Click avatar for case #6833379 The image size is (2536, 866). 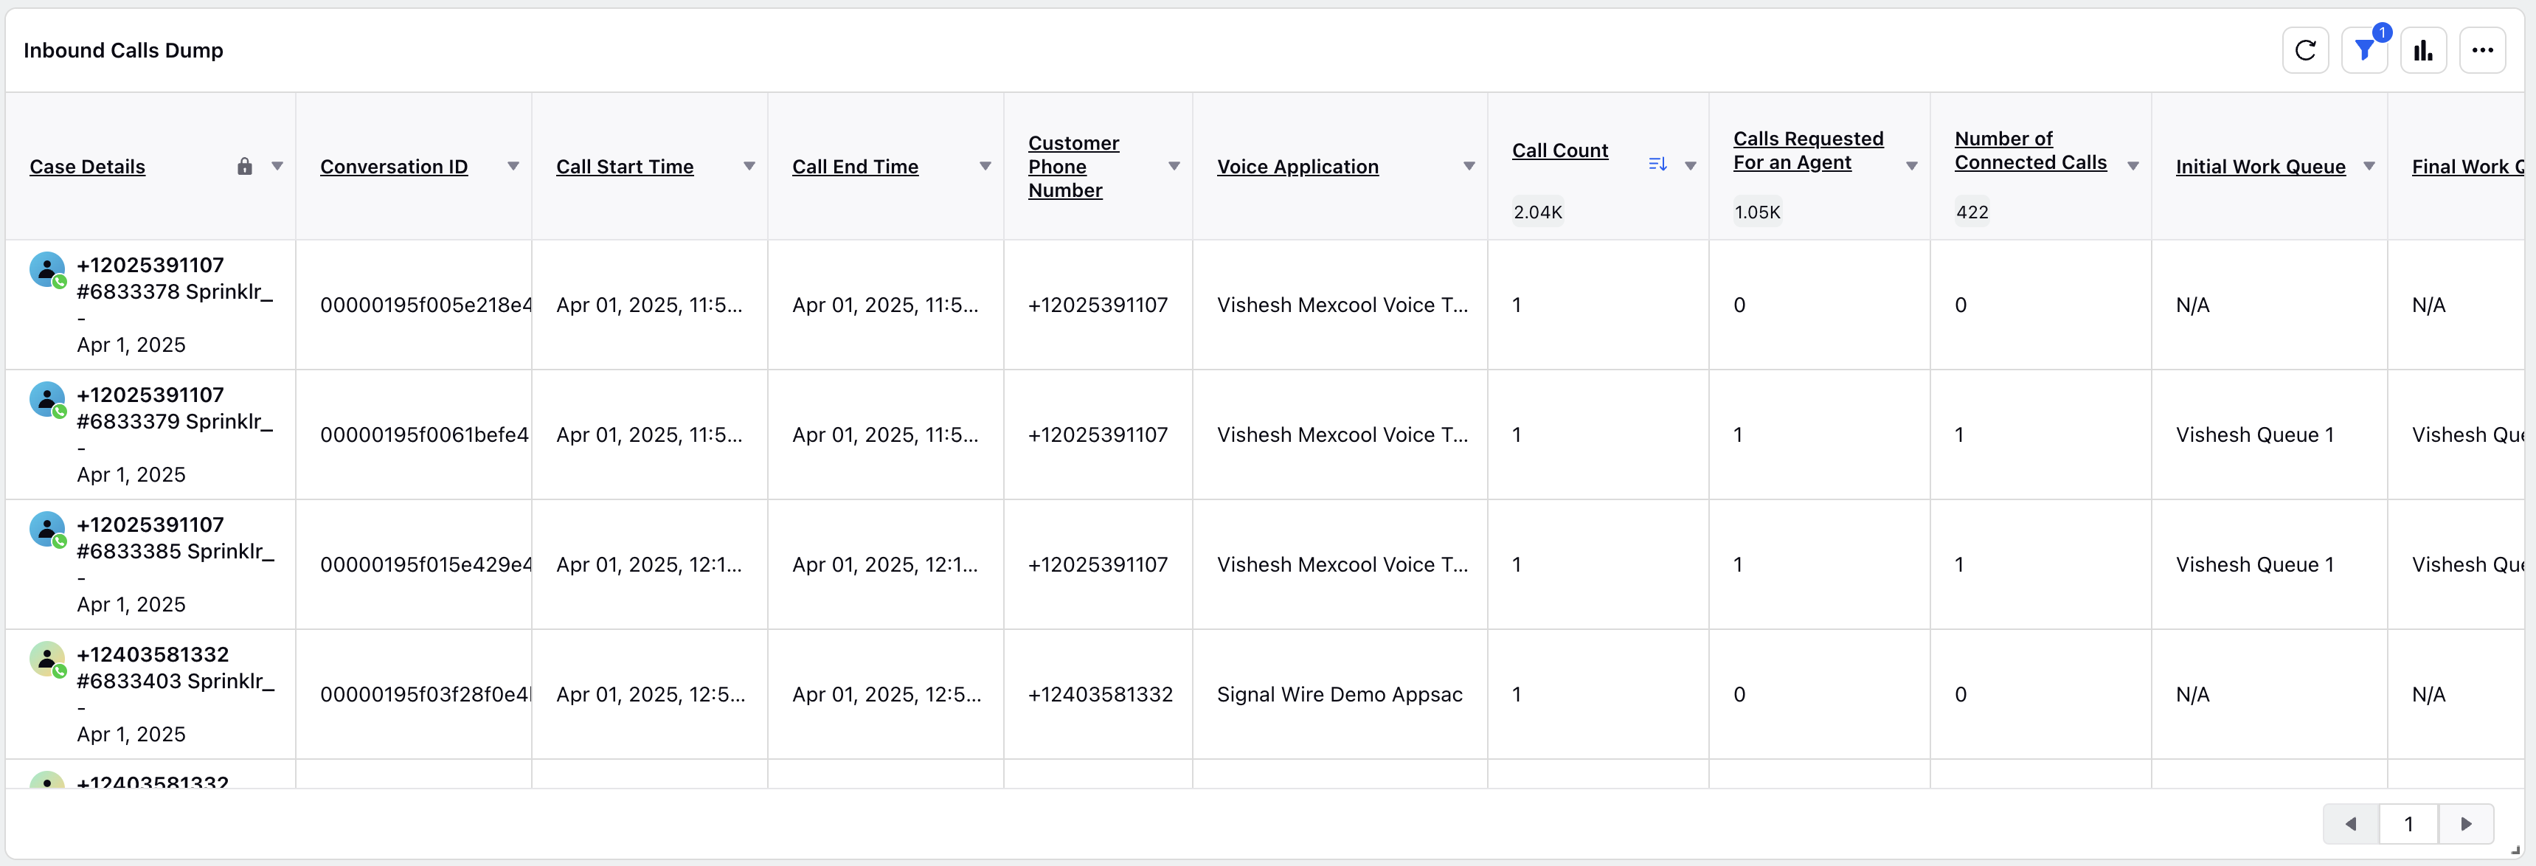[47, 400]
